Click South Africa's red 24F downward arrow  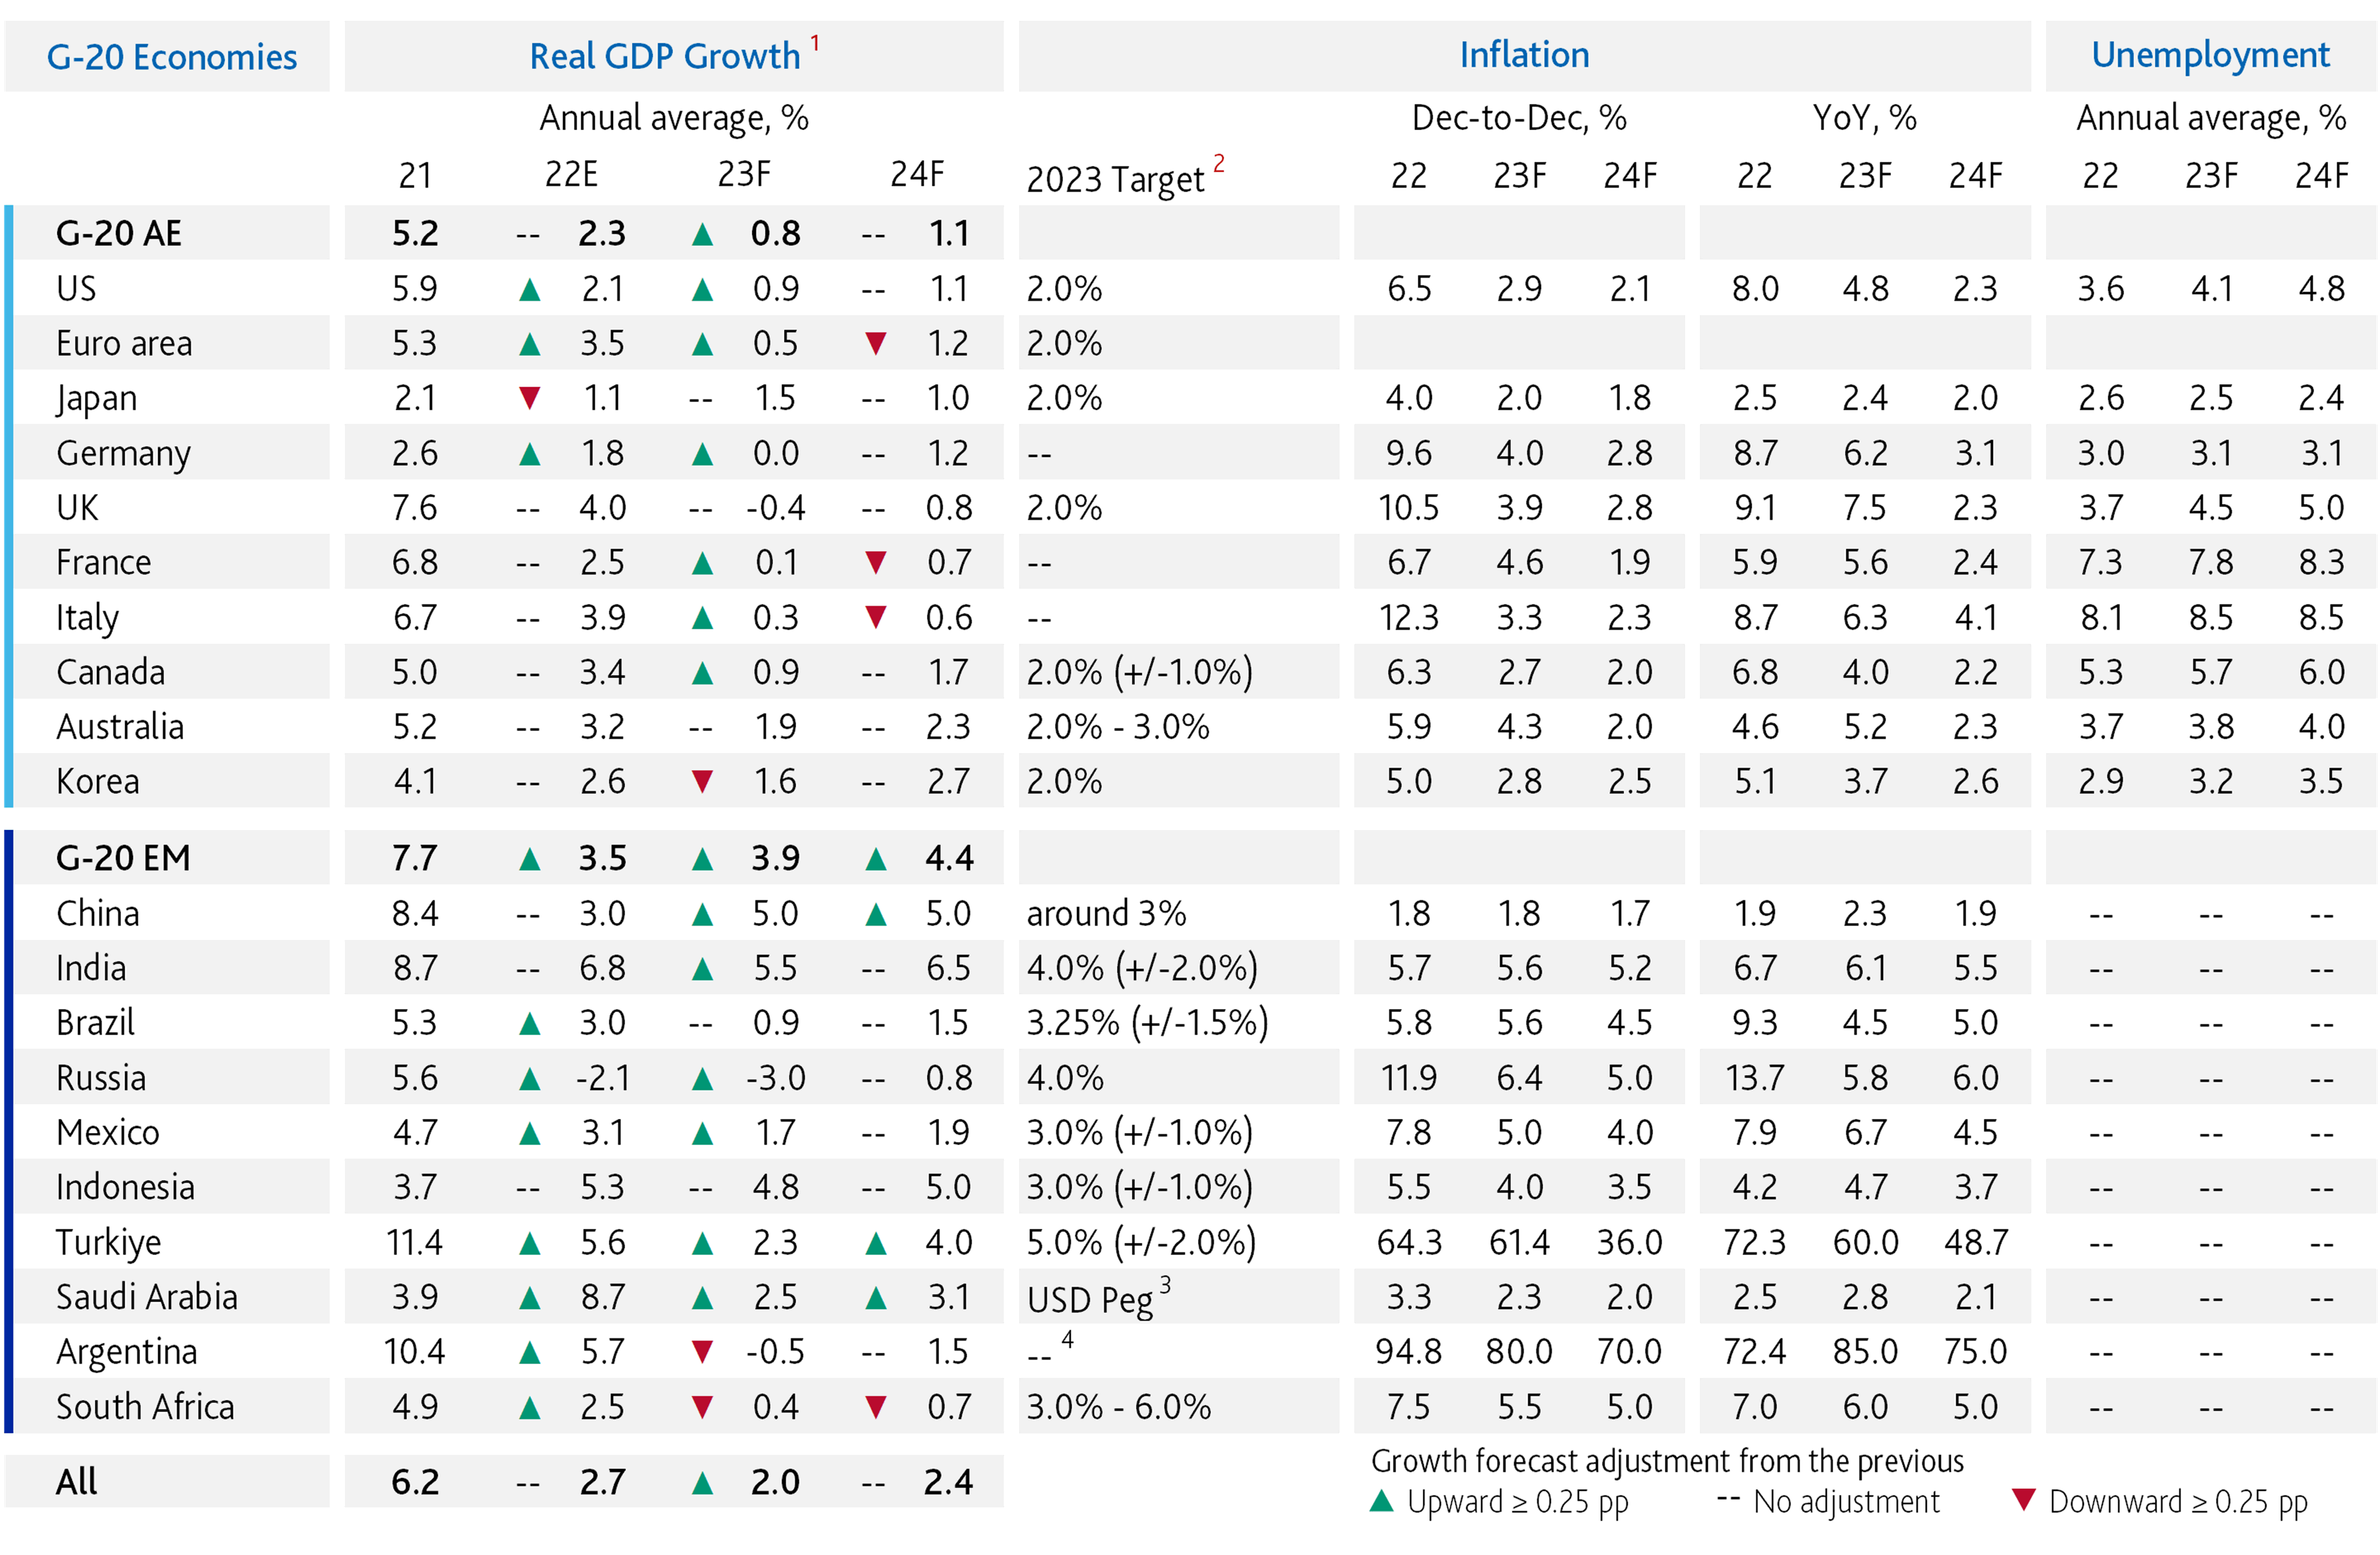(x=876, y=1407)
